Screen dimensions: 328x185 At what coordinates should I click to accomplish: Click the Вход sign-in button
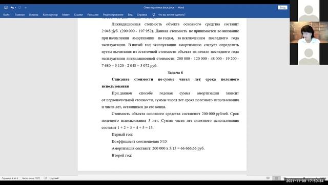[x=282, y=8]
